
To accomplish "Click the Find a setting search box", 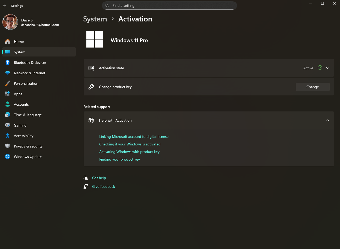I will (169, 5).
